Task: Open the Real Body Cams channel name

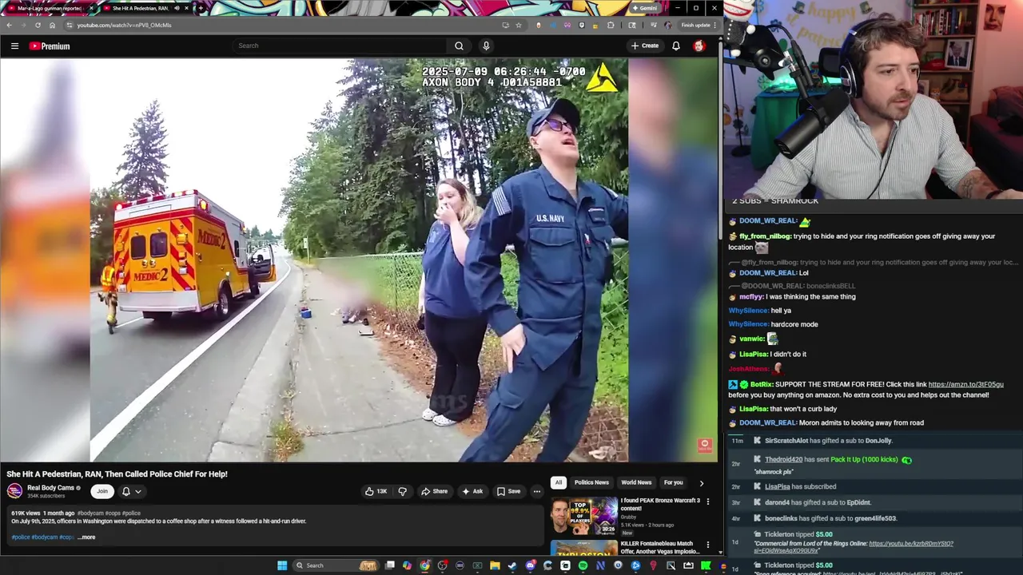Action: pos(50,487)
